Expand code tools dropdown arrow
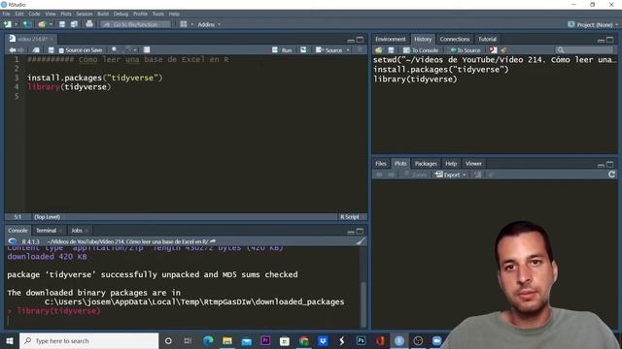This screenshot has width=622, height=349. click(x=135, y=50)
